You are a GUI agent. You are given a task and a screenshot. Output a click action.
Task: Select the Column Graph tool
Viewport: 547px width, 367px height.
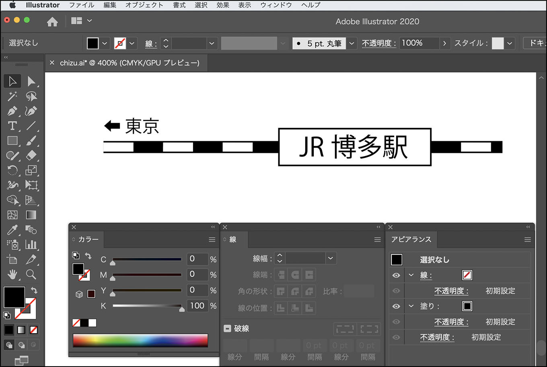[31, 244]
